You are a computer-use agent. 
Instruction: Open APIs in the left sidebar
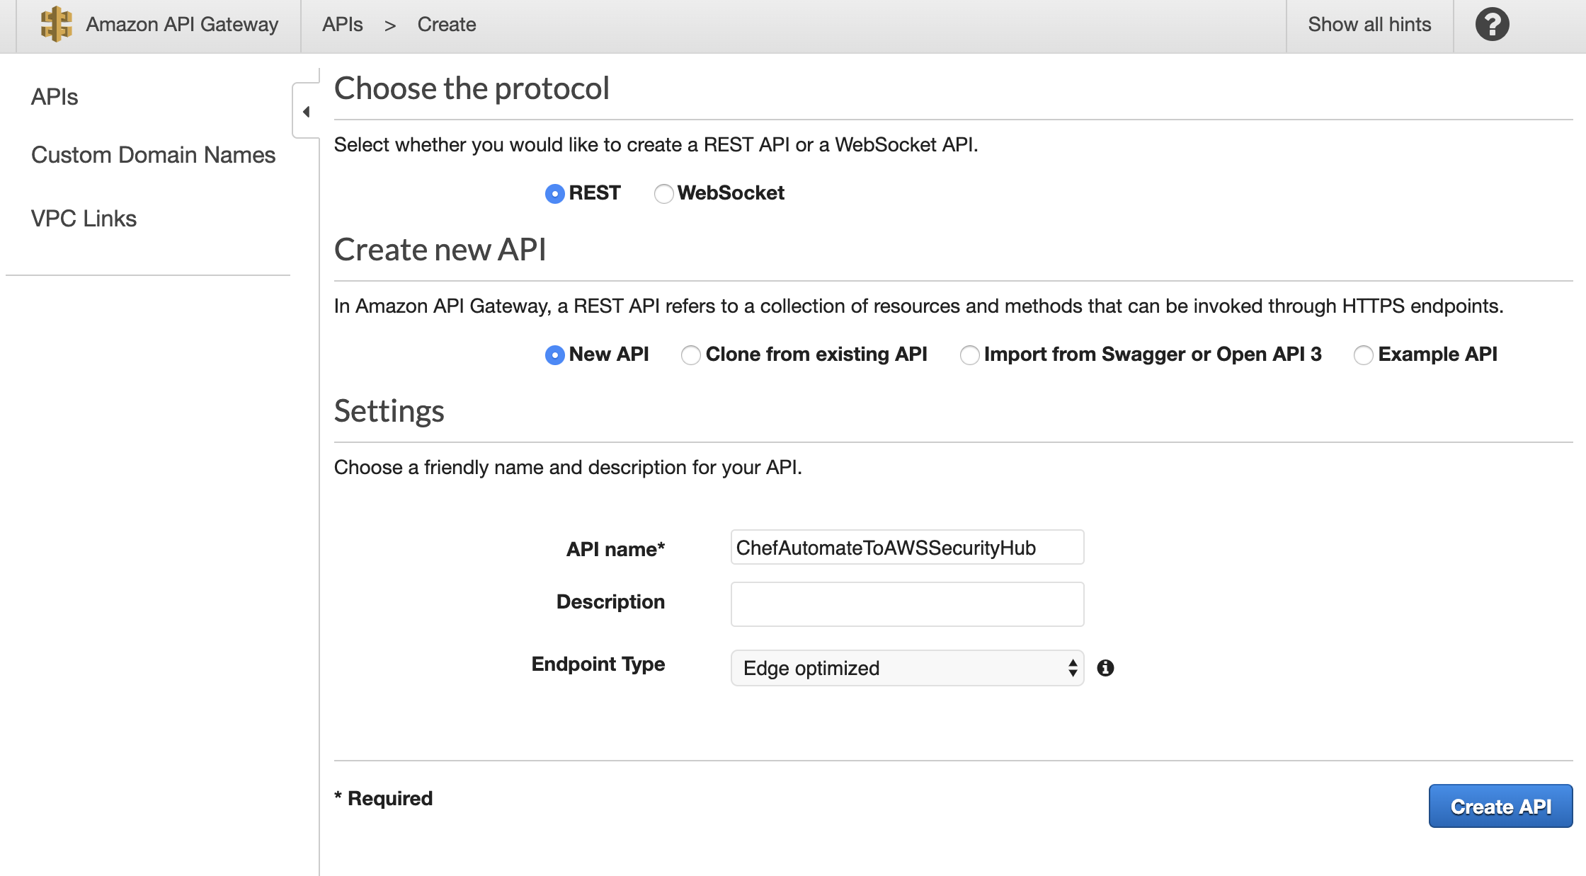pos(55,97)
